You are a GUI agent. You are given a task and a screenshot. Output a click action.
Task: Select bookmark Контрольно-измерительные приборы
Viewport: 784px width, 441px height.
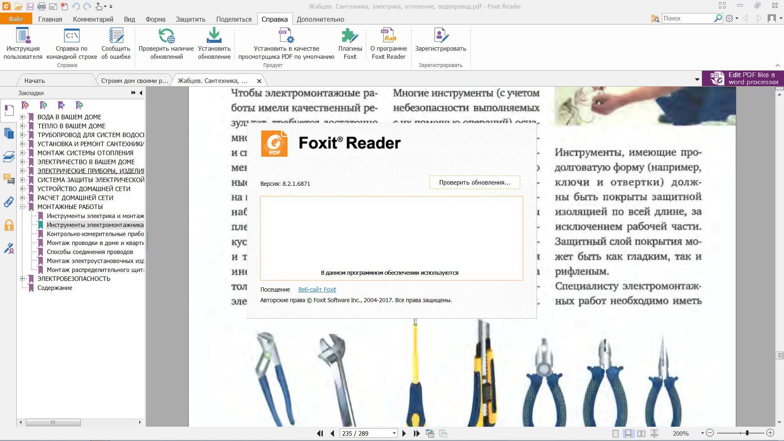pos(95,234)
